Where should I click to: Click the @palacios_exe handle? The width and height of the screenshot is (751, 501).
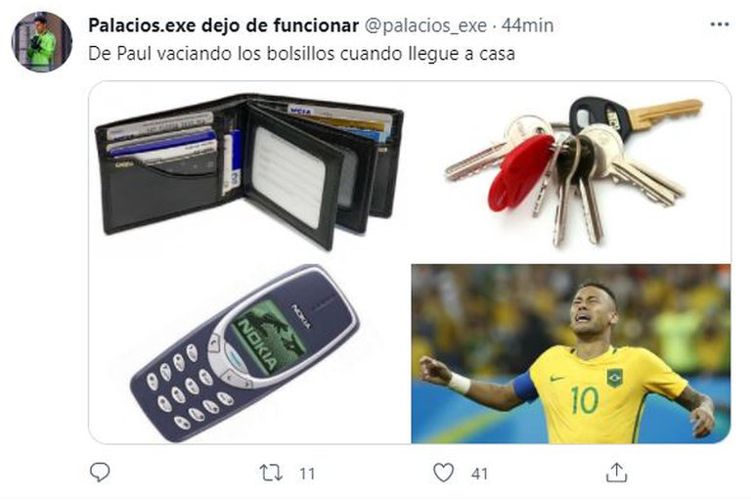coord(425,25)
